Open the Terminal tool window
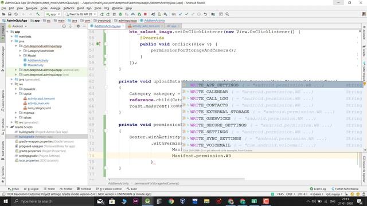The image size is (367, 206). pos(84,189)
